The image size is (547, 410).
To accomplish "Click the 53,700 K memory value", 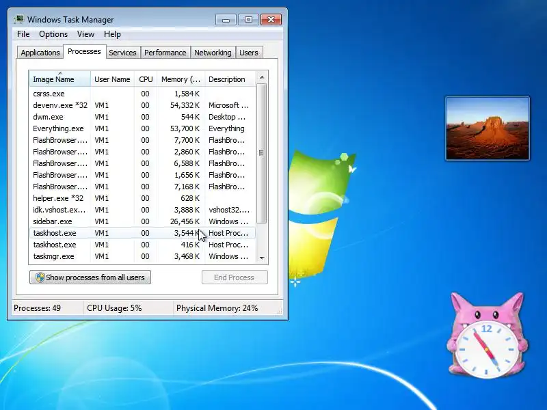I will point(185,128).
